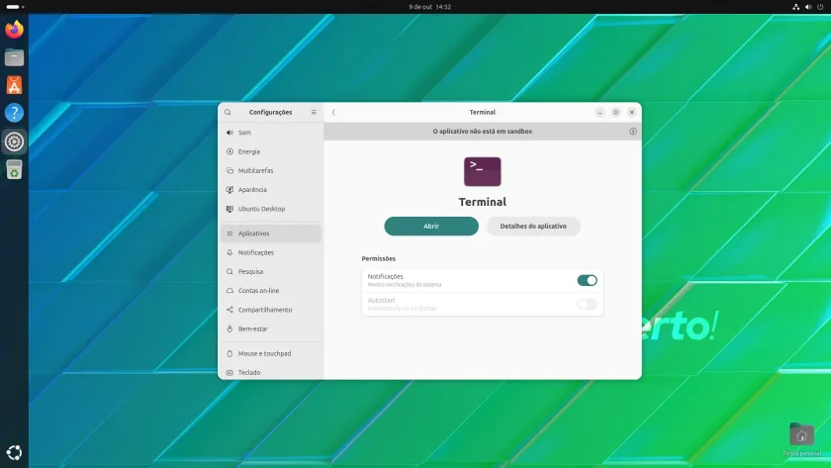This screenshot has height=468, width=831.
Task: Click the Som speaker icon
Action: pyautogui.click(x=230, y=133)
